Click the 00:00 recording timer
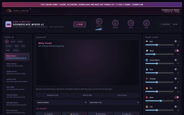 click(175, 24)
